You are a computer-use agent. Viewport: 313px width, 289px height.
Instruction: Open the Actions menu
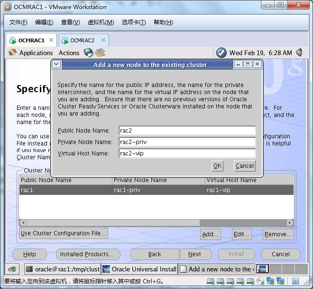[69, 53]
